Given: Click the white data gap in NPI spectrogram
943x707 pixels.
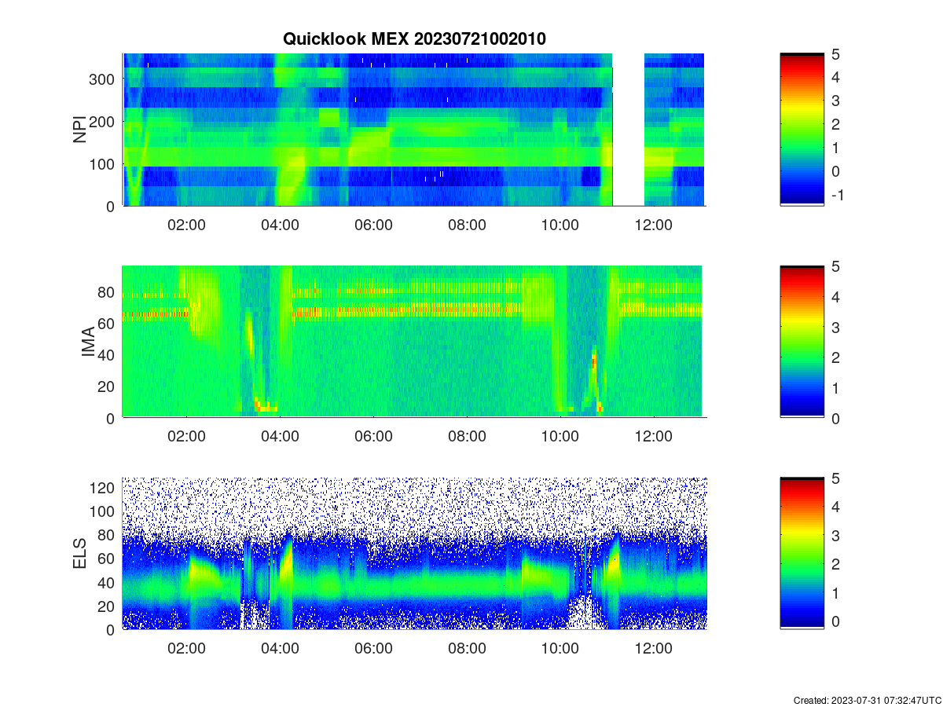Looking at the screenshot, I should pyautogui.click(x=629, y=130).
